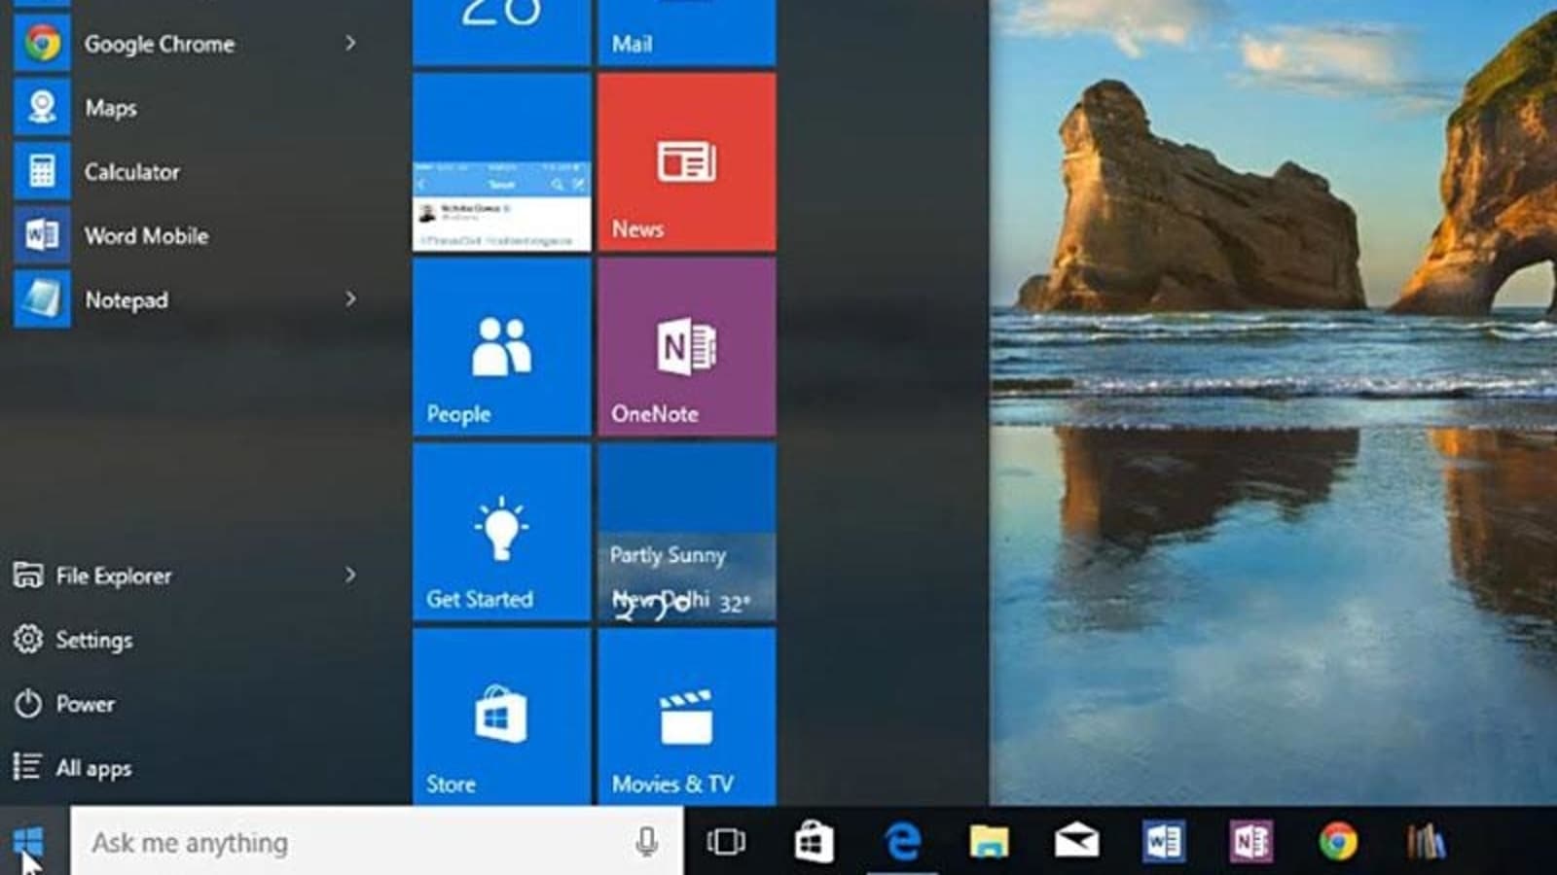This screenshot has width=1557, height=875.
Task: Open the Partly Sunny weather tile
Action: [x=687, y=532]
